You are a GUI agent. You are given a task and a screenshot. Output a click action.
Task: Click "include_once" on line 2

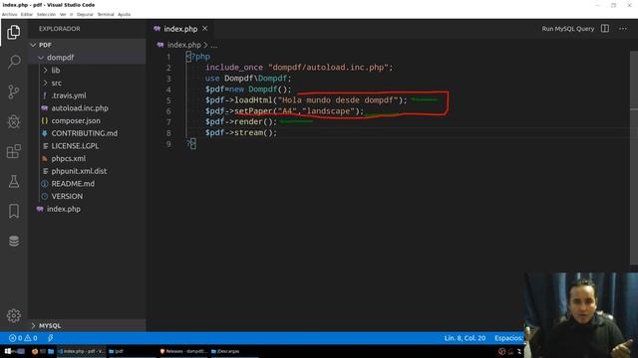[234, 68]
